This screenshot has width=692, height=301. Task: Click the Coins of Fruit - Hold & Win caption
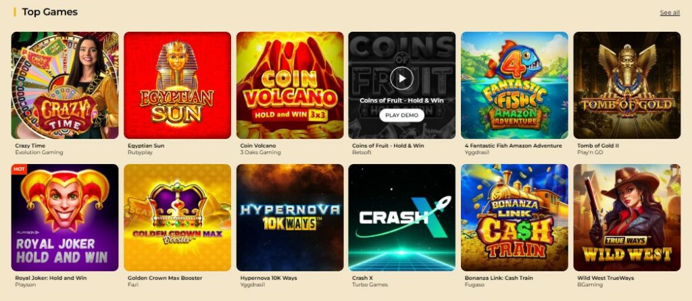388,145
